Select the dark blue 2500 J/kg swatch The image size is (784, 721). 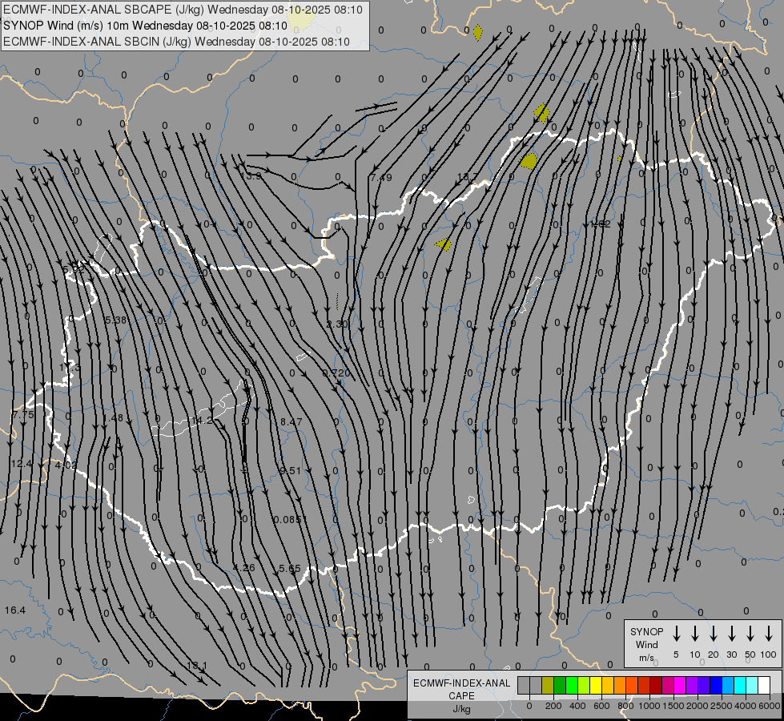point(716,685)
